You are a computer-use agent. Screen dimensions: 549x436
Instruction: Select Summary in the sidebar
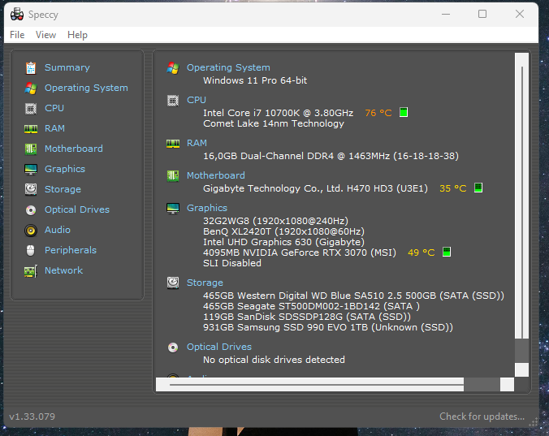(67, 67)
